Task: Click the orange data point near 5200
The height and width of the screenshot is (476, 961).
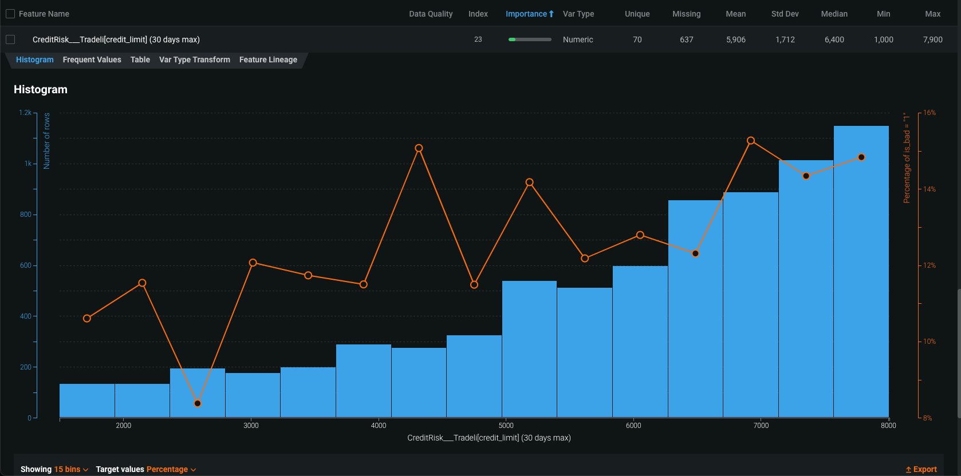Action: tap(530, 183)
